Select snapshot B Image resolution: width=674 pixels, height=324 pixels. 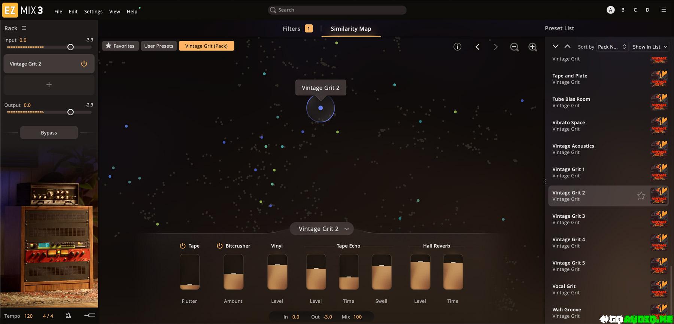pyautogui.click(x=623, y=10)
